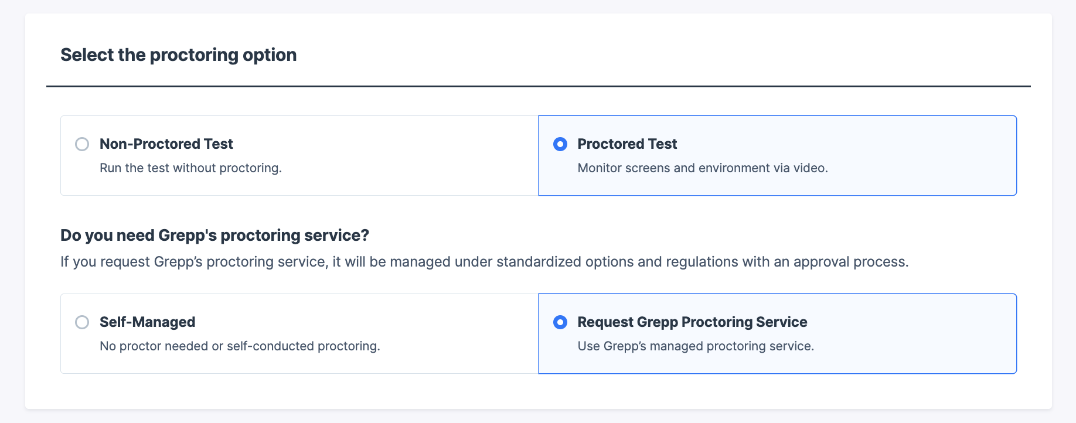The image size is (1076, 423).
Task: Choose the Request Grepp Proctoring Service radio button
Action: click(560, 322)
